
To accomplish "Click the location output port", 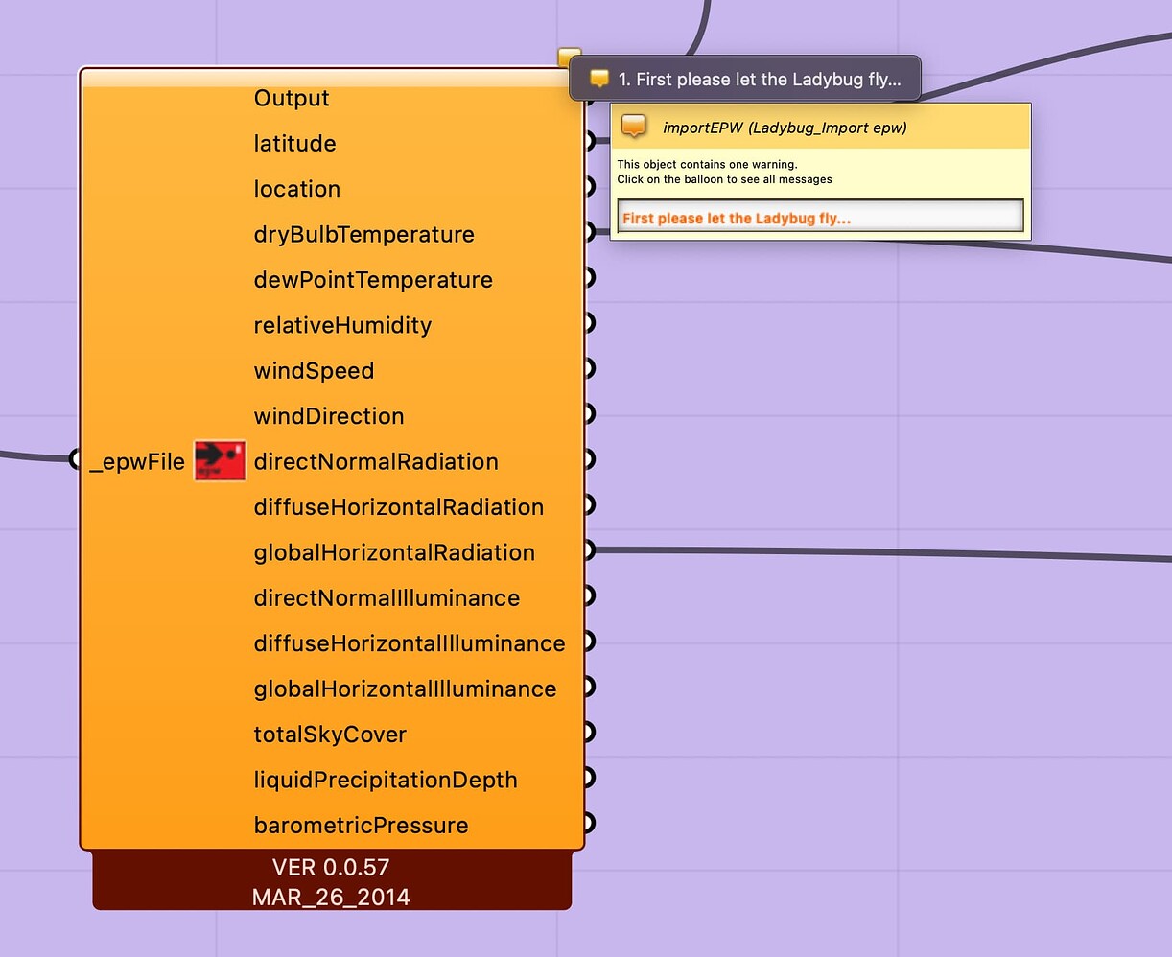I will [588, 186].
